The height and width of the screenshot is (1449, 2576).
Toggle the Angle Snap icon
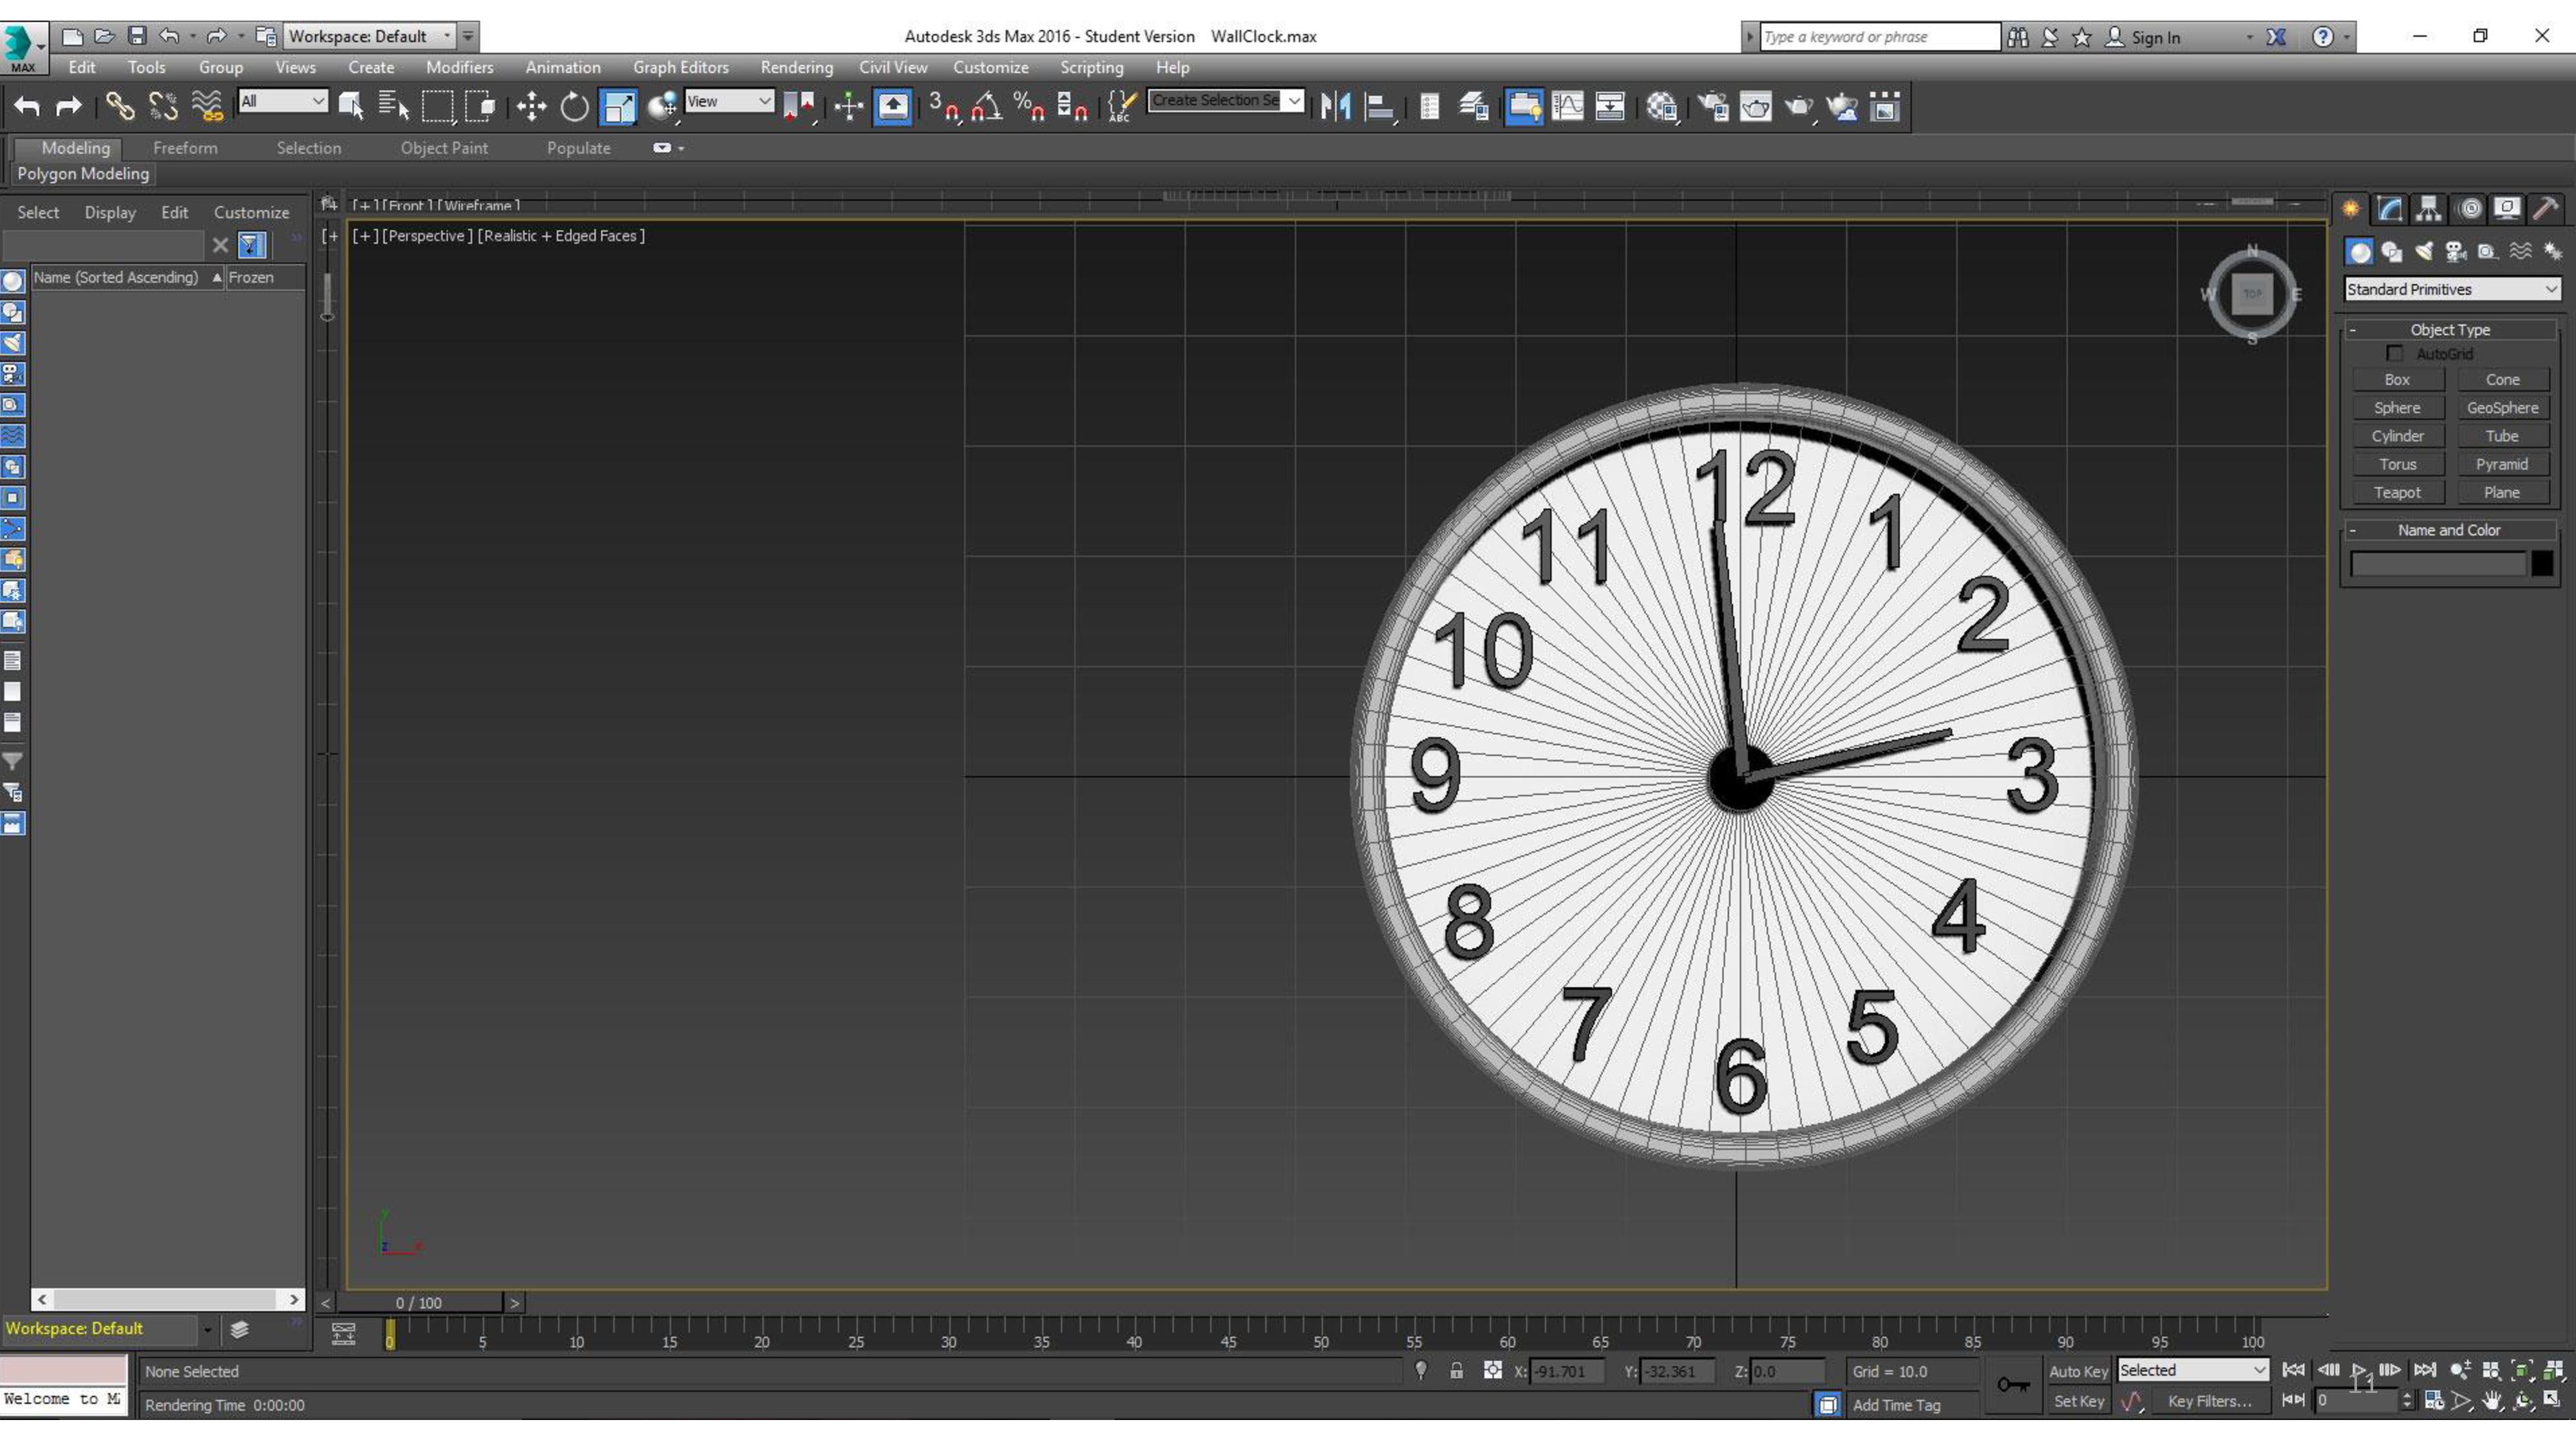coord(986,106)
